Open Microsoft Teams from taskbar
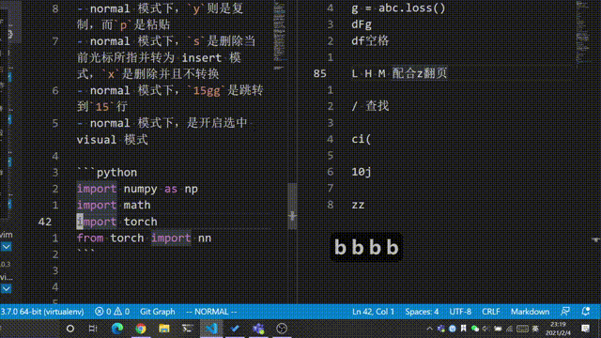601x338 pixels. tap(258, 329)
